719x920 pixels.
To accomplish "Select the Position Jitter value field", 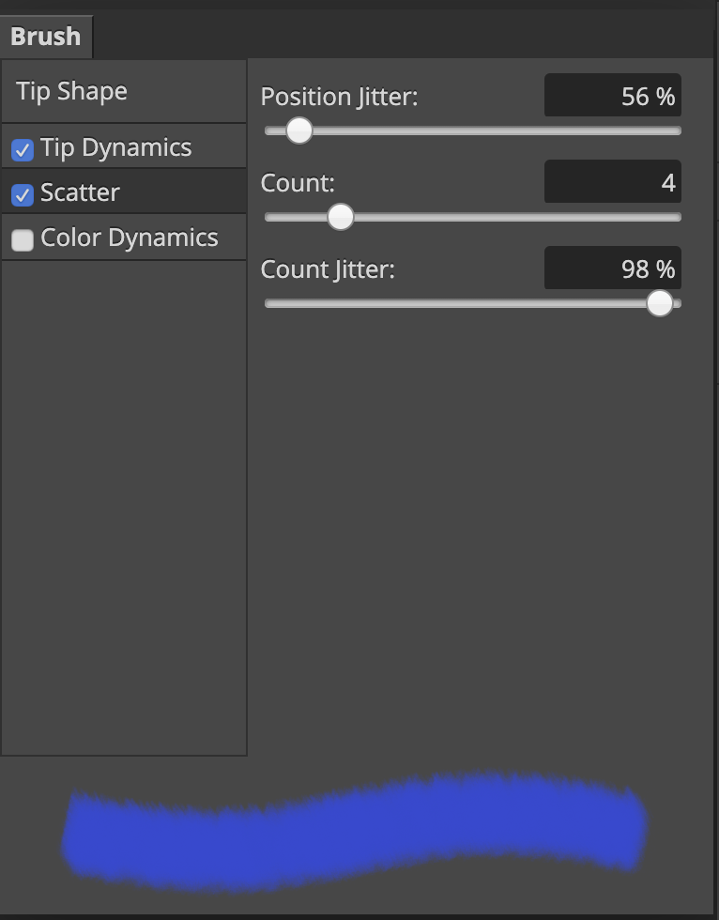I will tap(612, 95).
